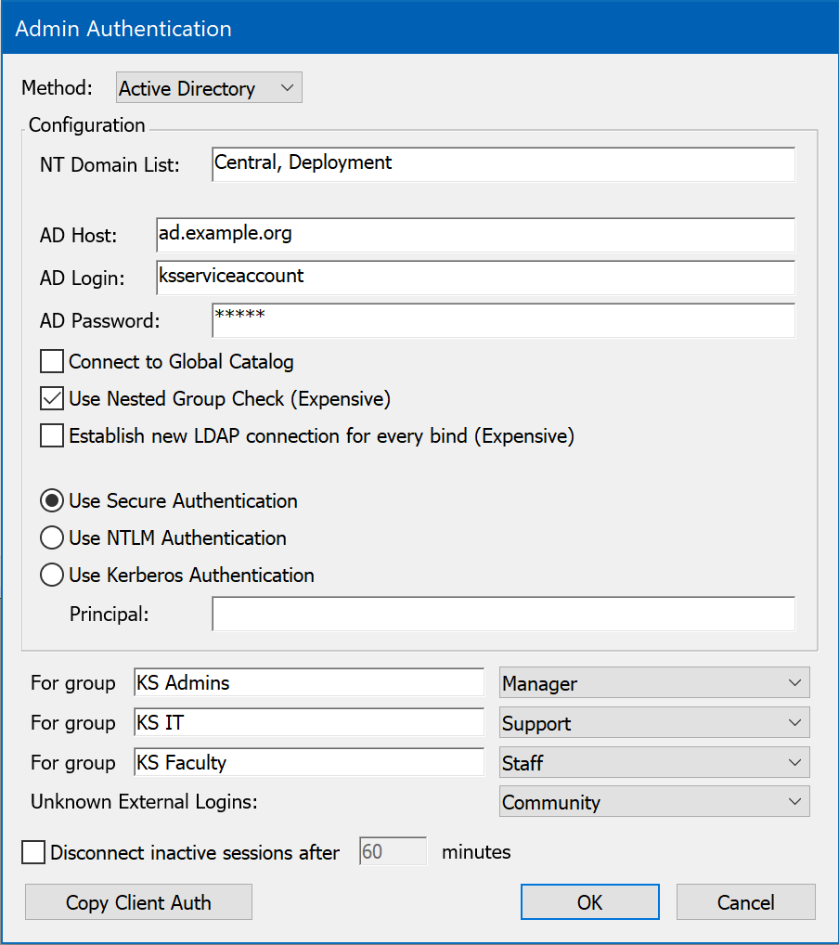Click the NT Domain List text field
The width and height of the screenshot is (839, 945).
click(x=502, y=163)
